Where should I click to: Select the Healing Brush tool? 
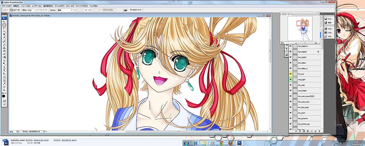point(4,41)
